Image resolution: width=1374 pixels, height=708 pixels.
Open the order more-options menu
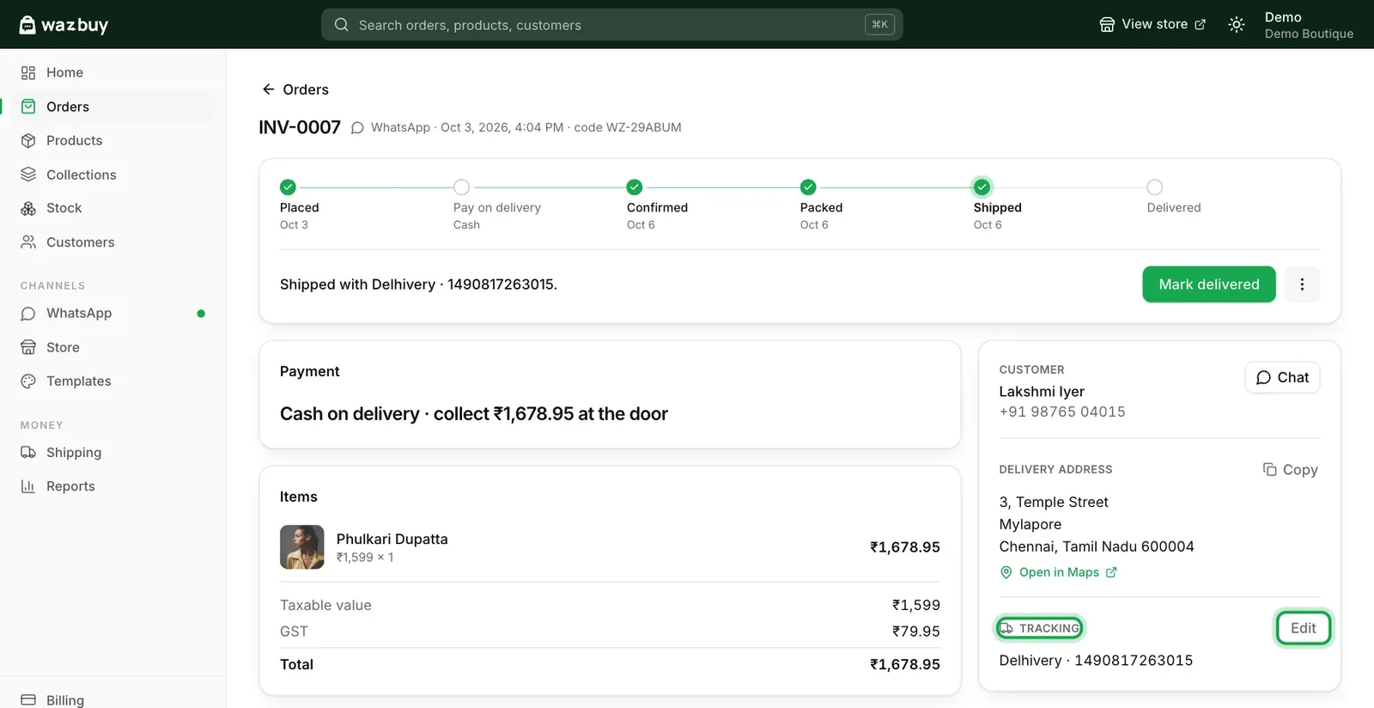pyautogui.click(x=1302, y=284)
